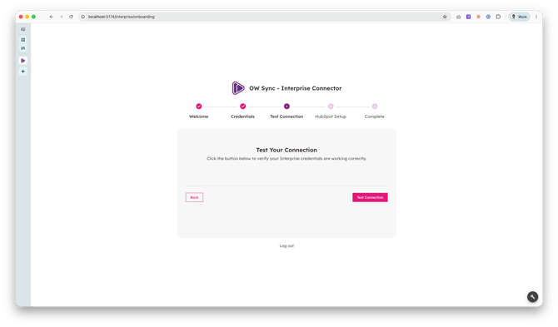Open the extensions puzzle icon
Screen dimensions: 558x327
[x=498, y=17]
